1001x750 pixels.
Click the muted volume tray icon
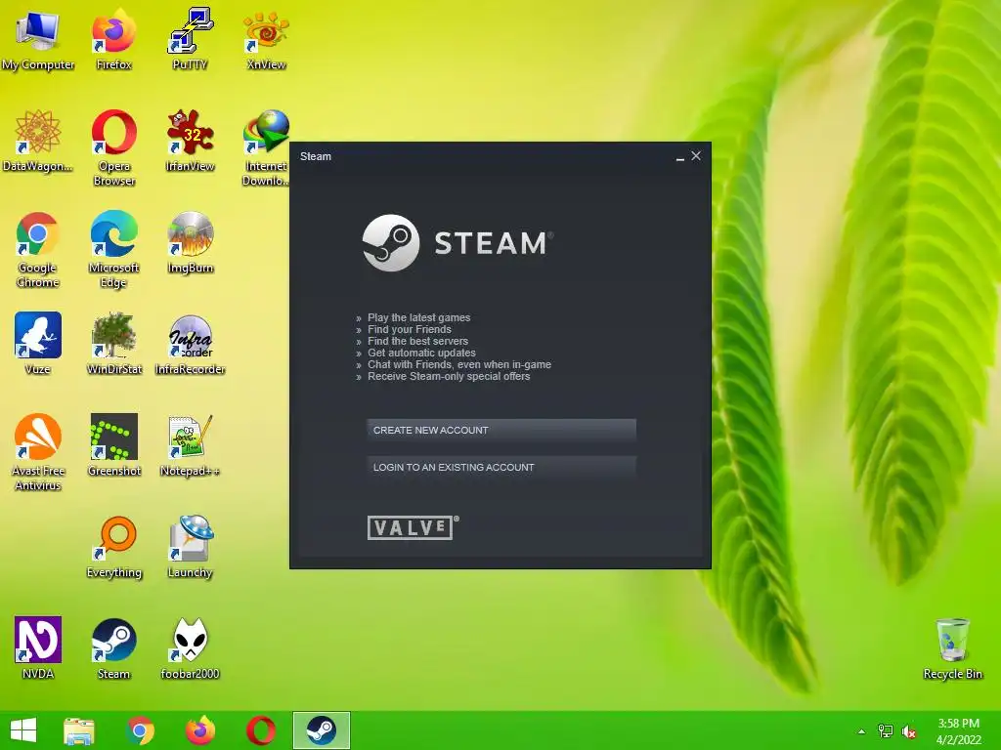tap(909, 731)
